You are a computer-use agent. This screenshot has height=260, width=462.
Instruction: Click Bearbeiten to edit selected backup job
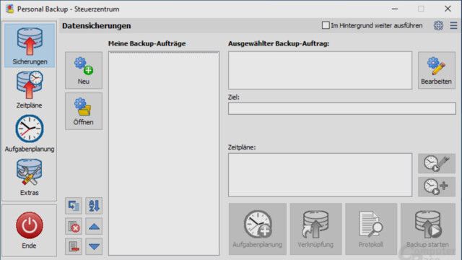click(436, 71)
